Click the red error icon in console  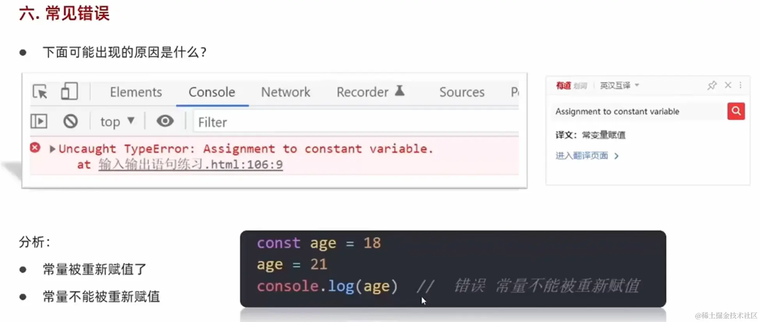(x=35, y=147)
